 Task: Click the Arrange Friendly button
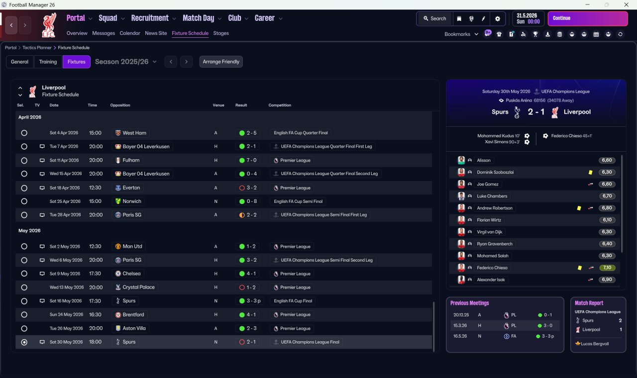[x=221, y=62]
